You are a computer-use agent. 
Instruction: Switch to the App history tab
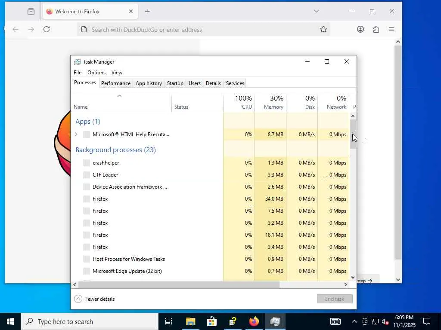[149, 83]
